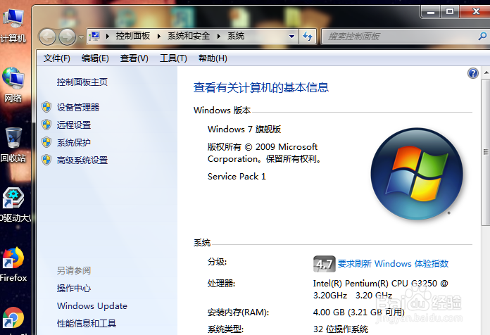Open the recent pages dropdown arrow
Viewport: 490px width, 335px height.
[81, 37]
